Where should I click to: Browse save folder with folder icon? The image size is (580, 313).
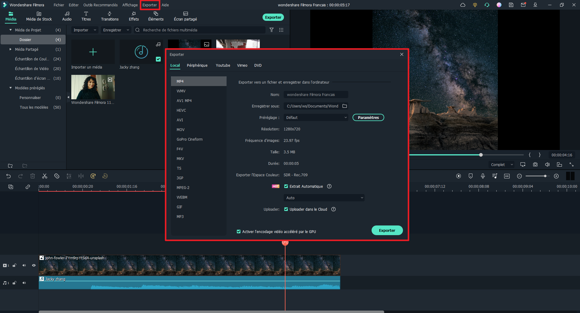click(345, 106)
